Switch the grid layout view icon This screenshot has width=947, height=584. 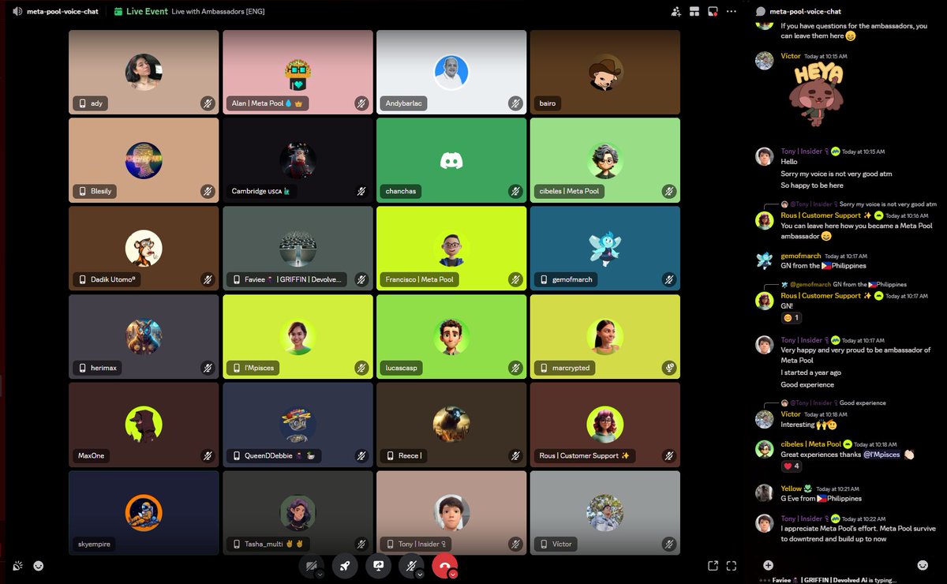694,12
